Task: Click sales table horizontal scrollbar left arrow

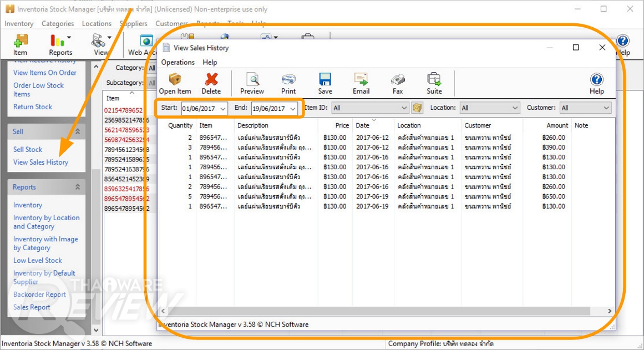Action: (x=163, y=311)
